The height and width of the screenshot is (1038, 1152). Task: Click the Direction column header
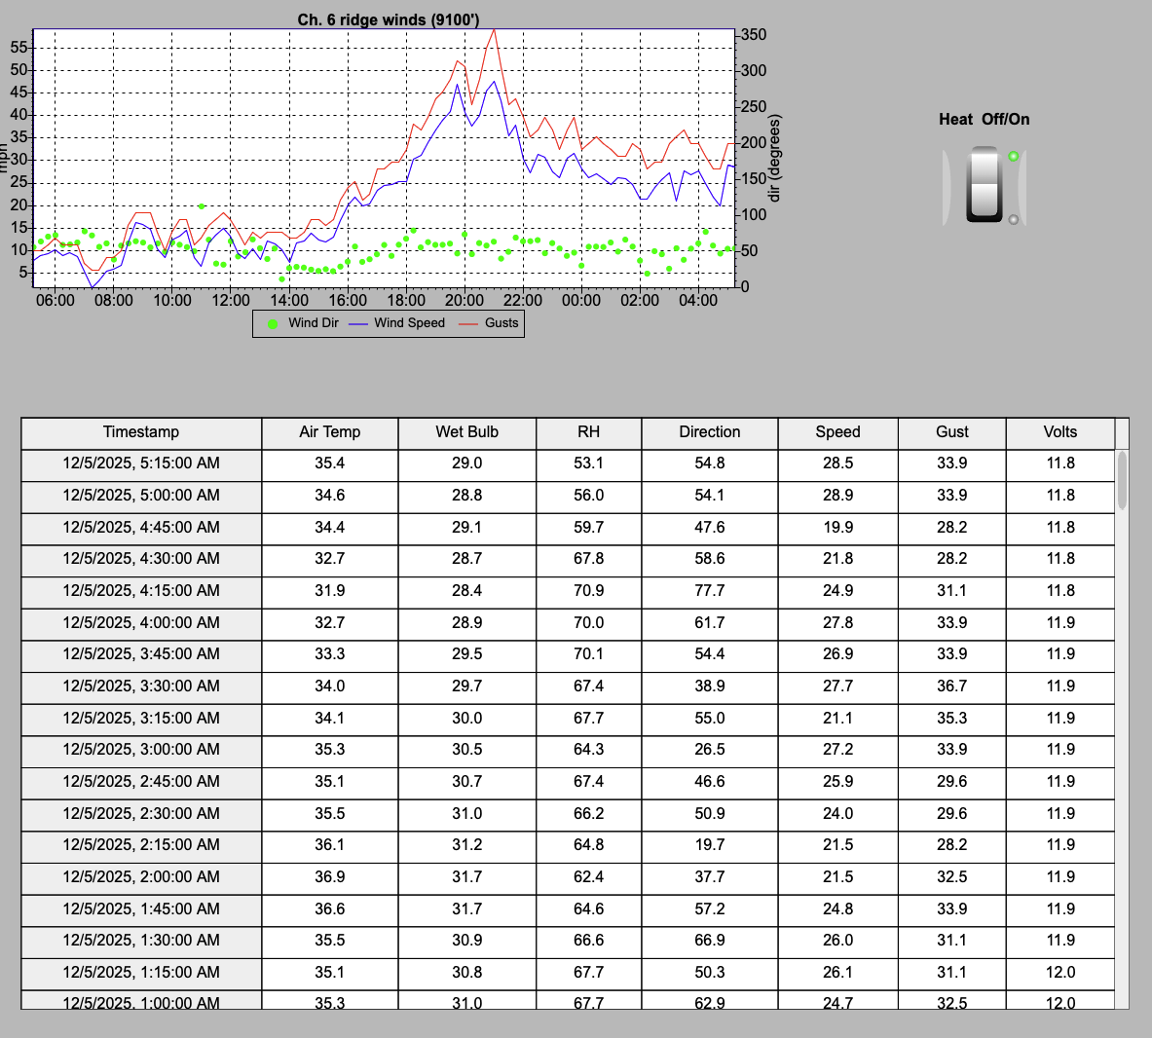click(x=710, y=432)
